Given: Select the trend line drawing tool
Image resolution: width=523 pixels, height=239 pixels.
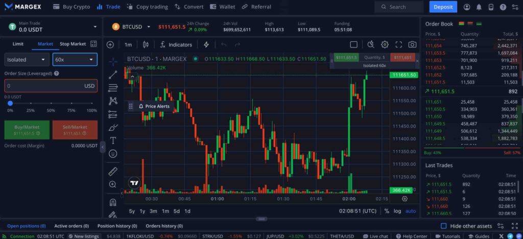Looking at the screenshot, I should (x=113, y=75).
